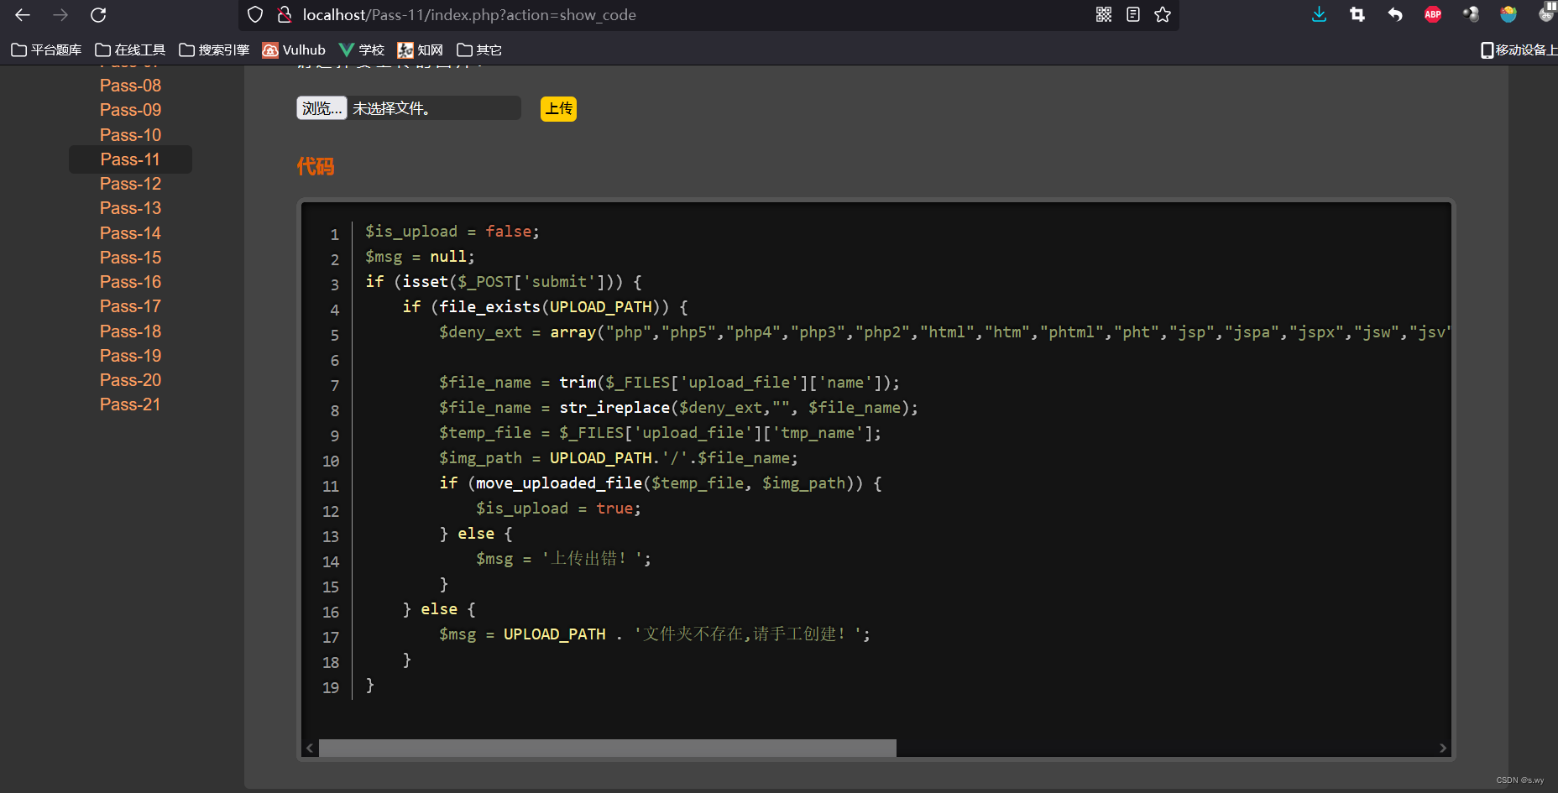Click the screenshot crop icon
This screenshot has width=1558, height=793.
[1357, 14]
